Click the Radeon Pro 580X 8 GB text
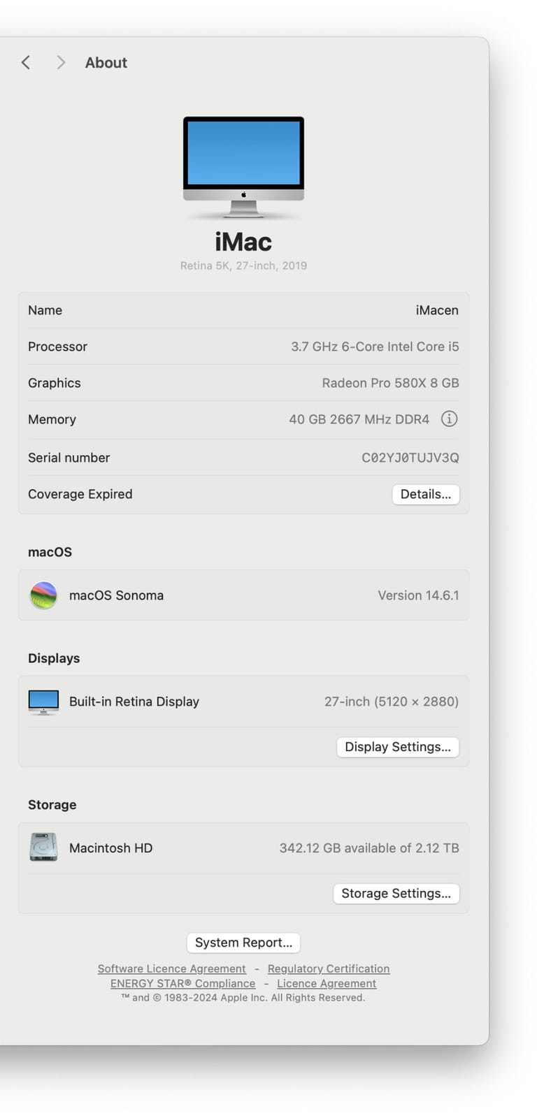544x1118 pixels. [x=390, y=383]
